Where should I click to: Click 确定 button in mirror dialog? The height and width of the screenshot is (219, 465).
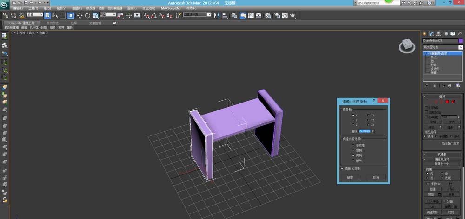click(350, 178)
